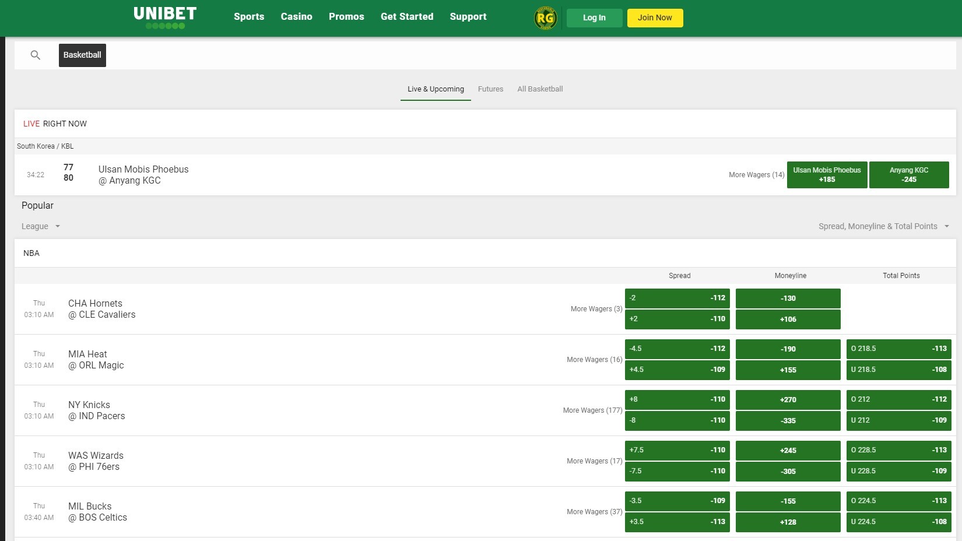962x541 pixels.
Task: Open More Wagers (37) for Bucks game
Action: tap(594, 512)
